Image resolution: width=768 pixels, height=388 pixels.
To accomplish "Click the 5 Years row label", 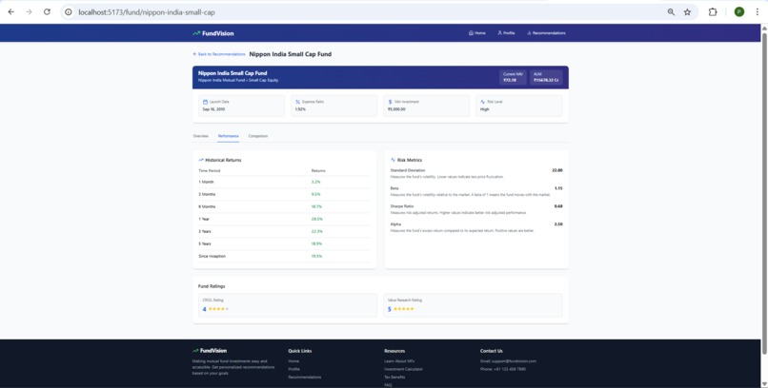I will [x=205, y=243].
